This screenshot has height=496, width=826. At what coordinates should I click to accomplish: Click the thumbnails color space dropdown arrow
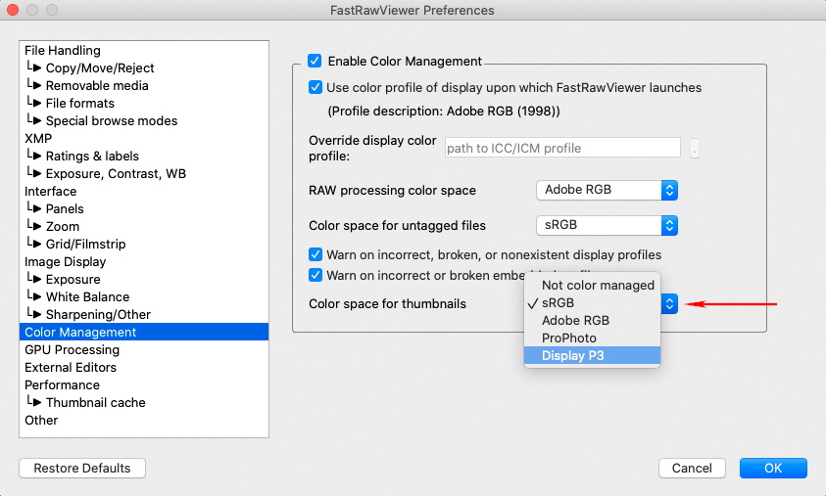[669, 304]
